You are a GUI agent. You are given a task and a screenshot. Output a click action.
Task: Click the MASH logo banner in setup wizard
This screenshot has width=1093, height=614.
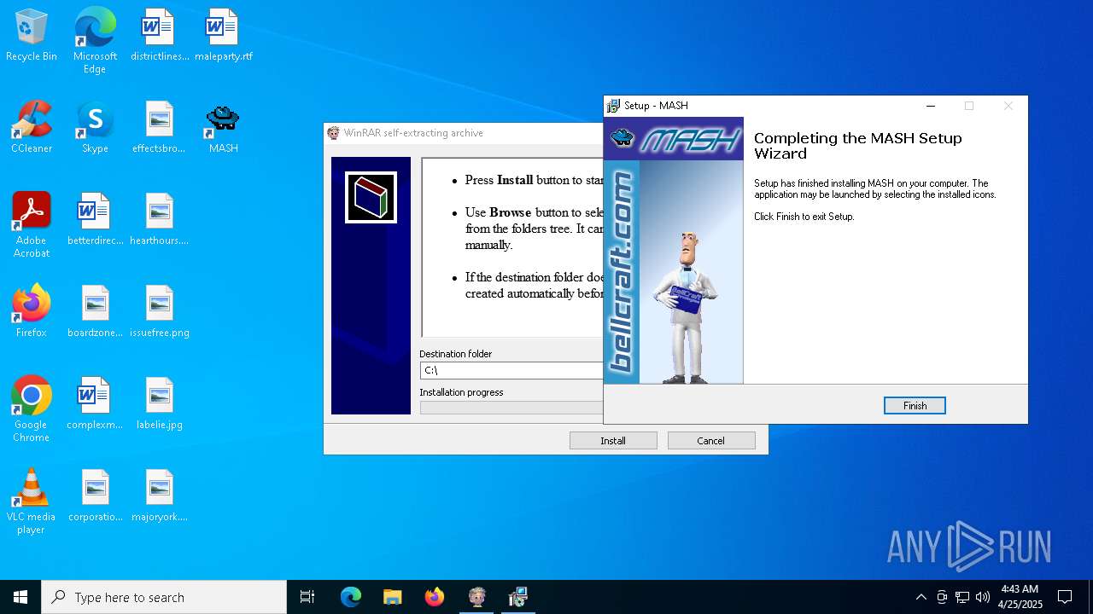[x=674, y=138]
